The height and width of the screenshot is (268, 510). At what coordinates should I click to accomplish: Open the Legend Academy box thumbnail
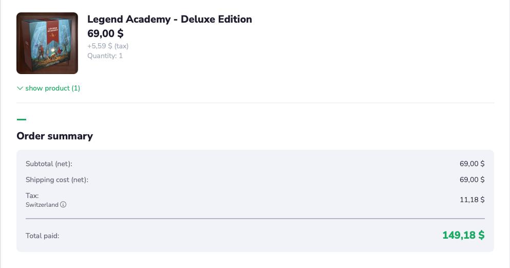pos(47,43)
